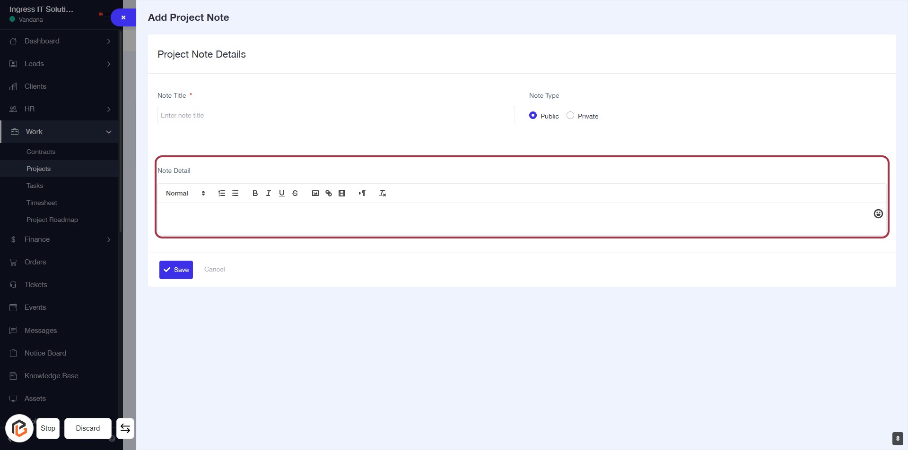This screenshot has height=450, width=908.
Task: Toggle bold formatting in note editor
Action: click(255, 193)
